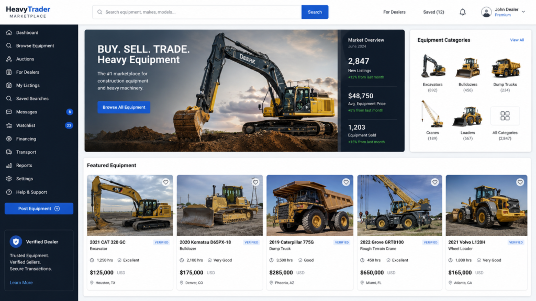Click the 2021 Volvo L120H title
This screenshot has width=536, height=301.
466,242
